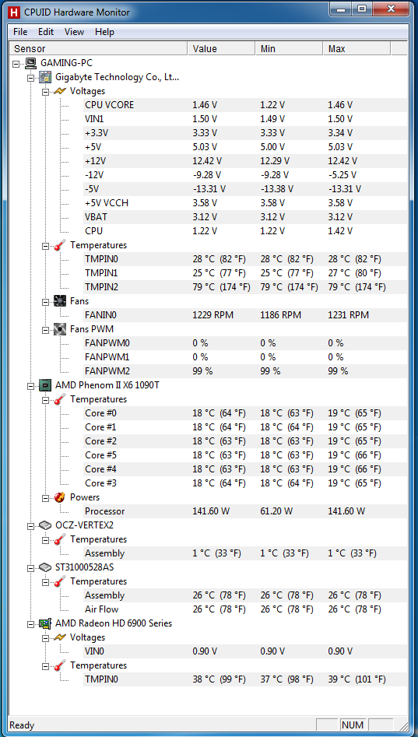The height and width of the screenshot is (737, 418).
Task: Click the AMD Phenom II processor icon
Action: click(x=46, y=385)
